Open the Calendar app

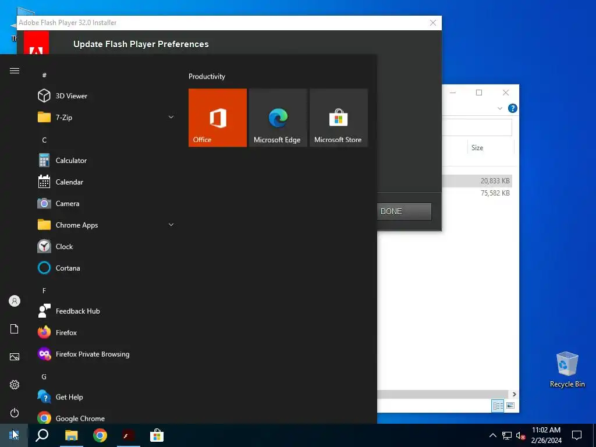pyautogui.click(x=107, y=182)
